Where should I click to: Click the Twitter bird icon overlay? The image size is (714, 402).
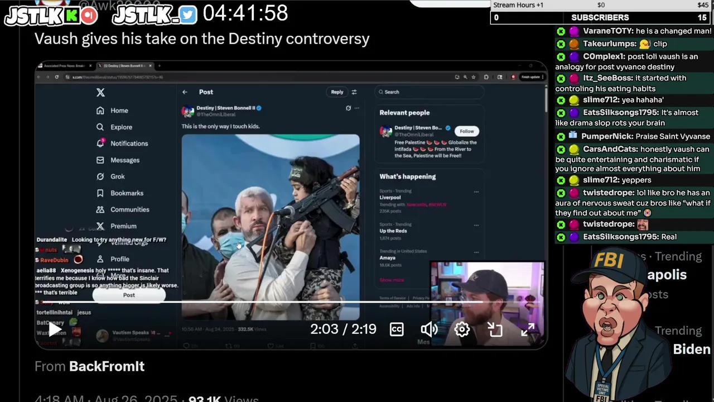[x=189, y=16]
